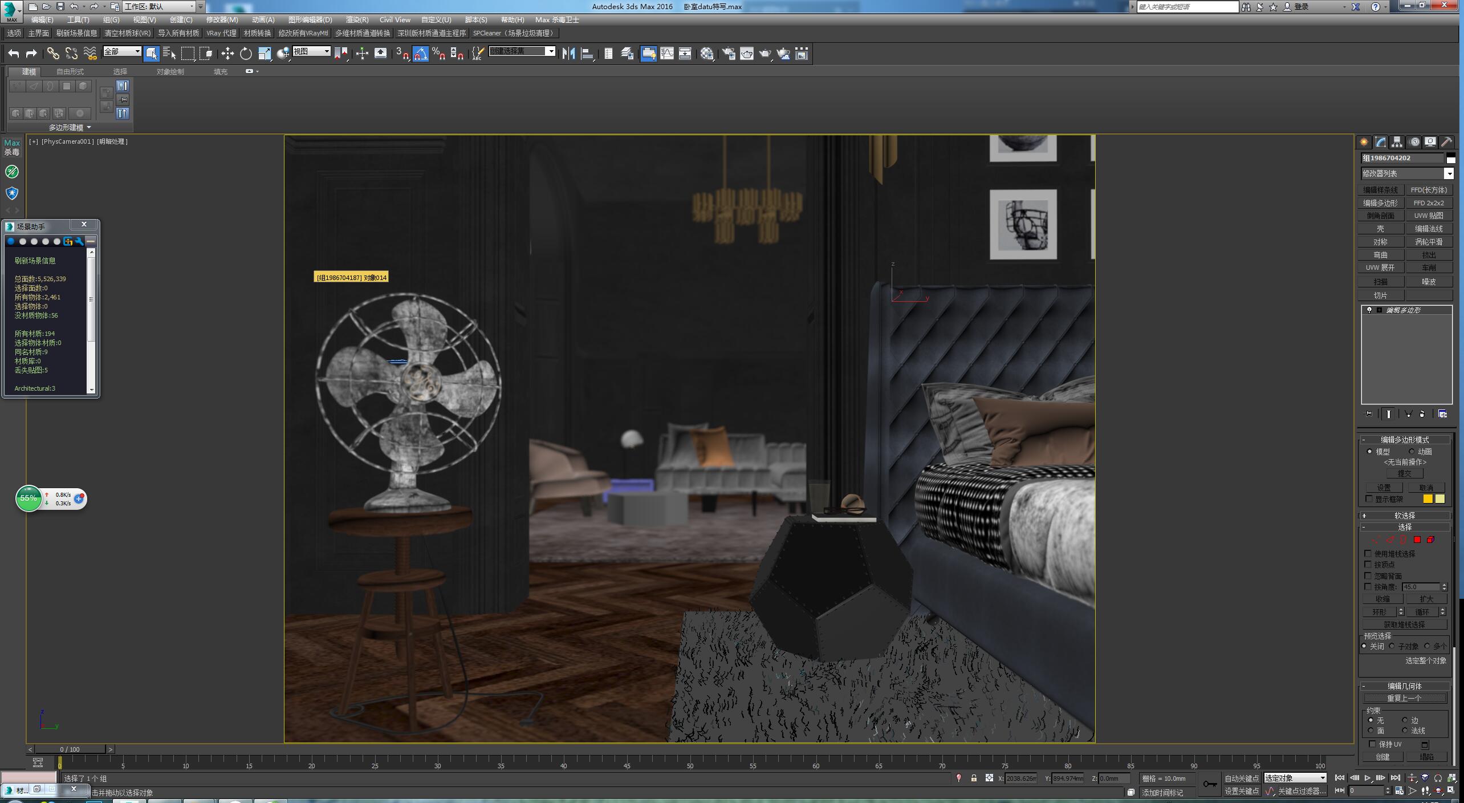Switch to the 自由形式 ribbon tab
Screen dimensions: 1464x803
tap(70, 72)
